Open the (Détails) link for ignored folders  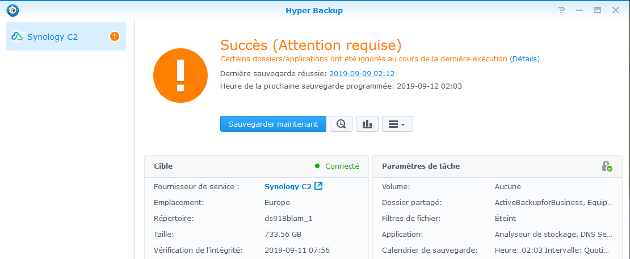525,59
